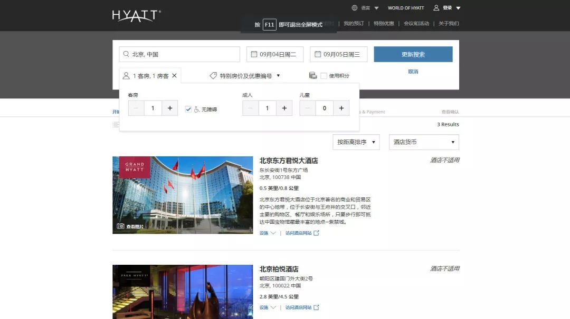The width and height of the screenshot is (570, 319).
Task: Open World of Hyatt menu
Action: 405,8
